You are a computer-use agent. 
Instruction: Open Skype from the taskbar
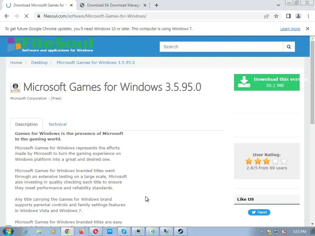(124, 232)
